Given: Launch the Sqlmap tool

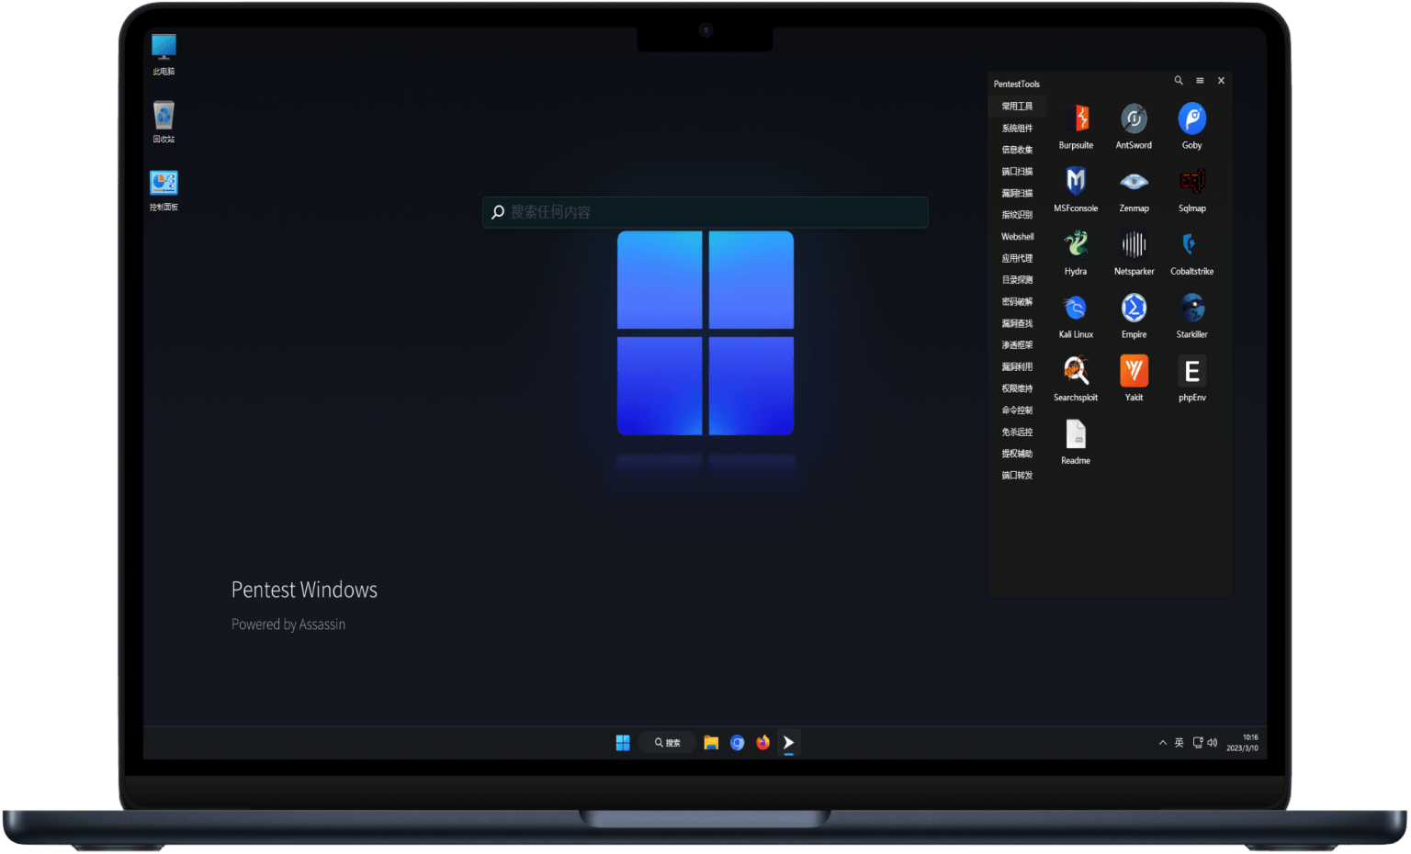Looking at the screenshot, I should point(1191,182).
